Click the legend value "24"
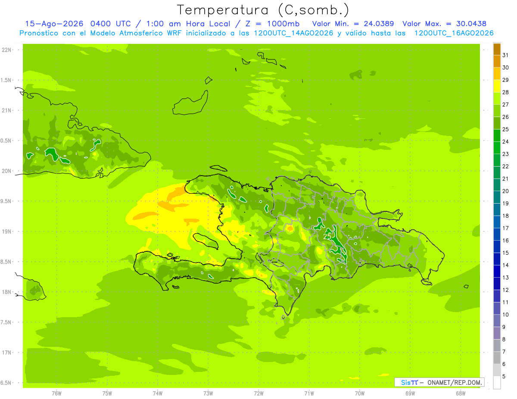 tap(506, 141)
